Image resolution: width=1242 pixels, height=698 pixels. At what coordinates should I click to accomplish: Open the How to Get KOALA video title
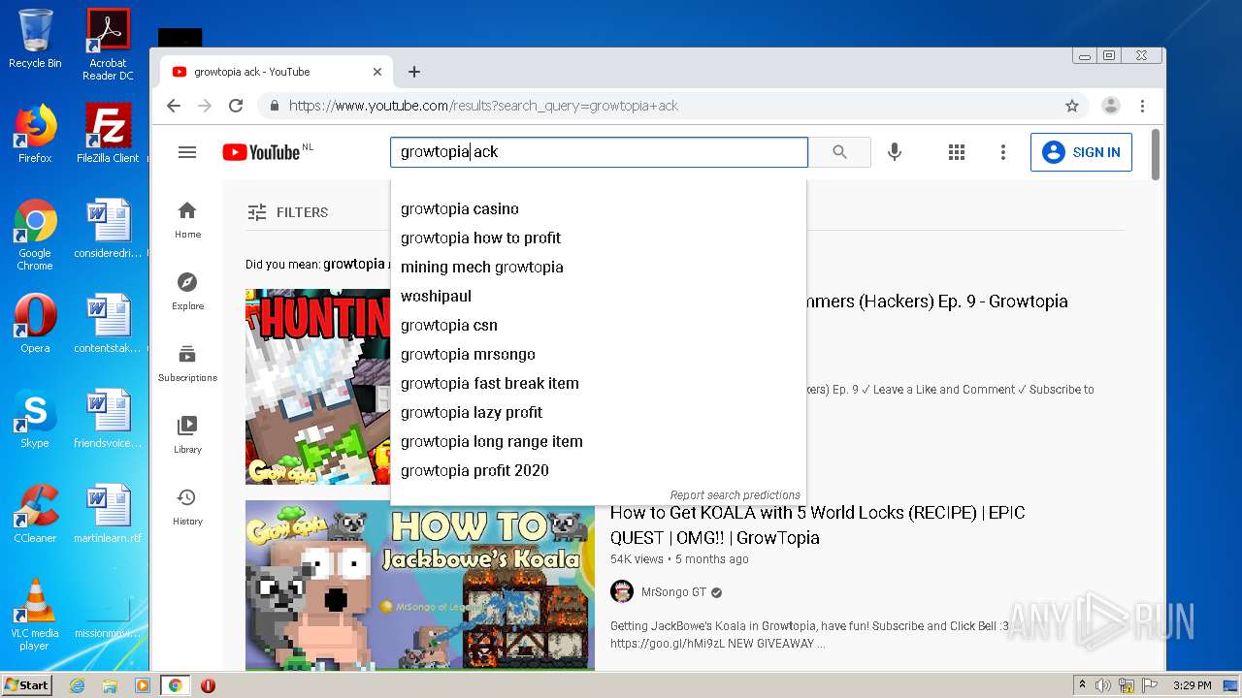tap(817, 524)
